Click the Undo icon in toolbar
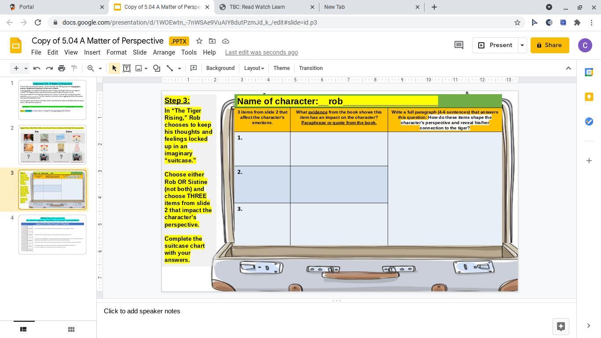The height and width of the screenshot is (338, 601). [37, 68]
